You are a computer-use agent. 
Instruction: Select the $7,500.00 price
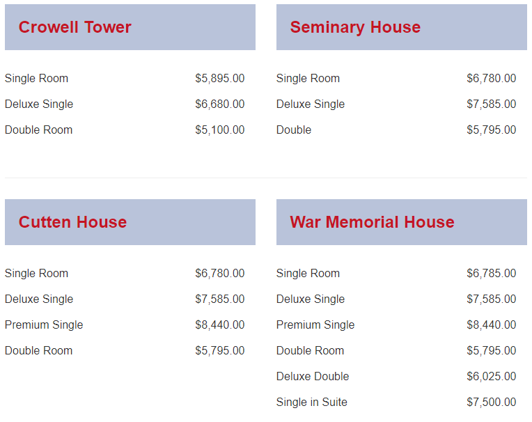pyautogui.click(x=491, y=403)
